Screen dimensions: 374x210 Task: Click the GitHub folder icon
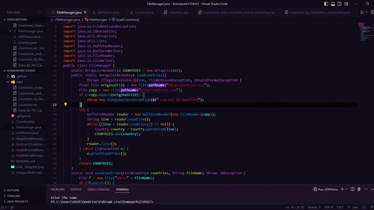[x=13, y=76]
